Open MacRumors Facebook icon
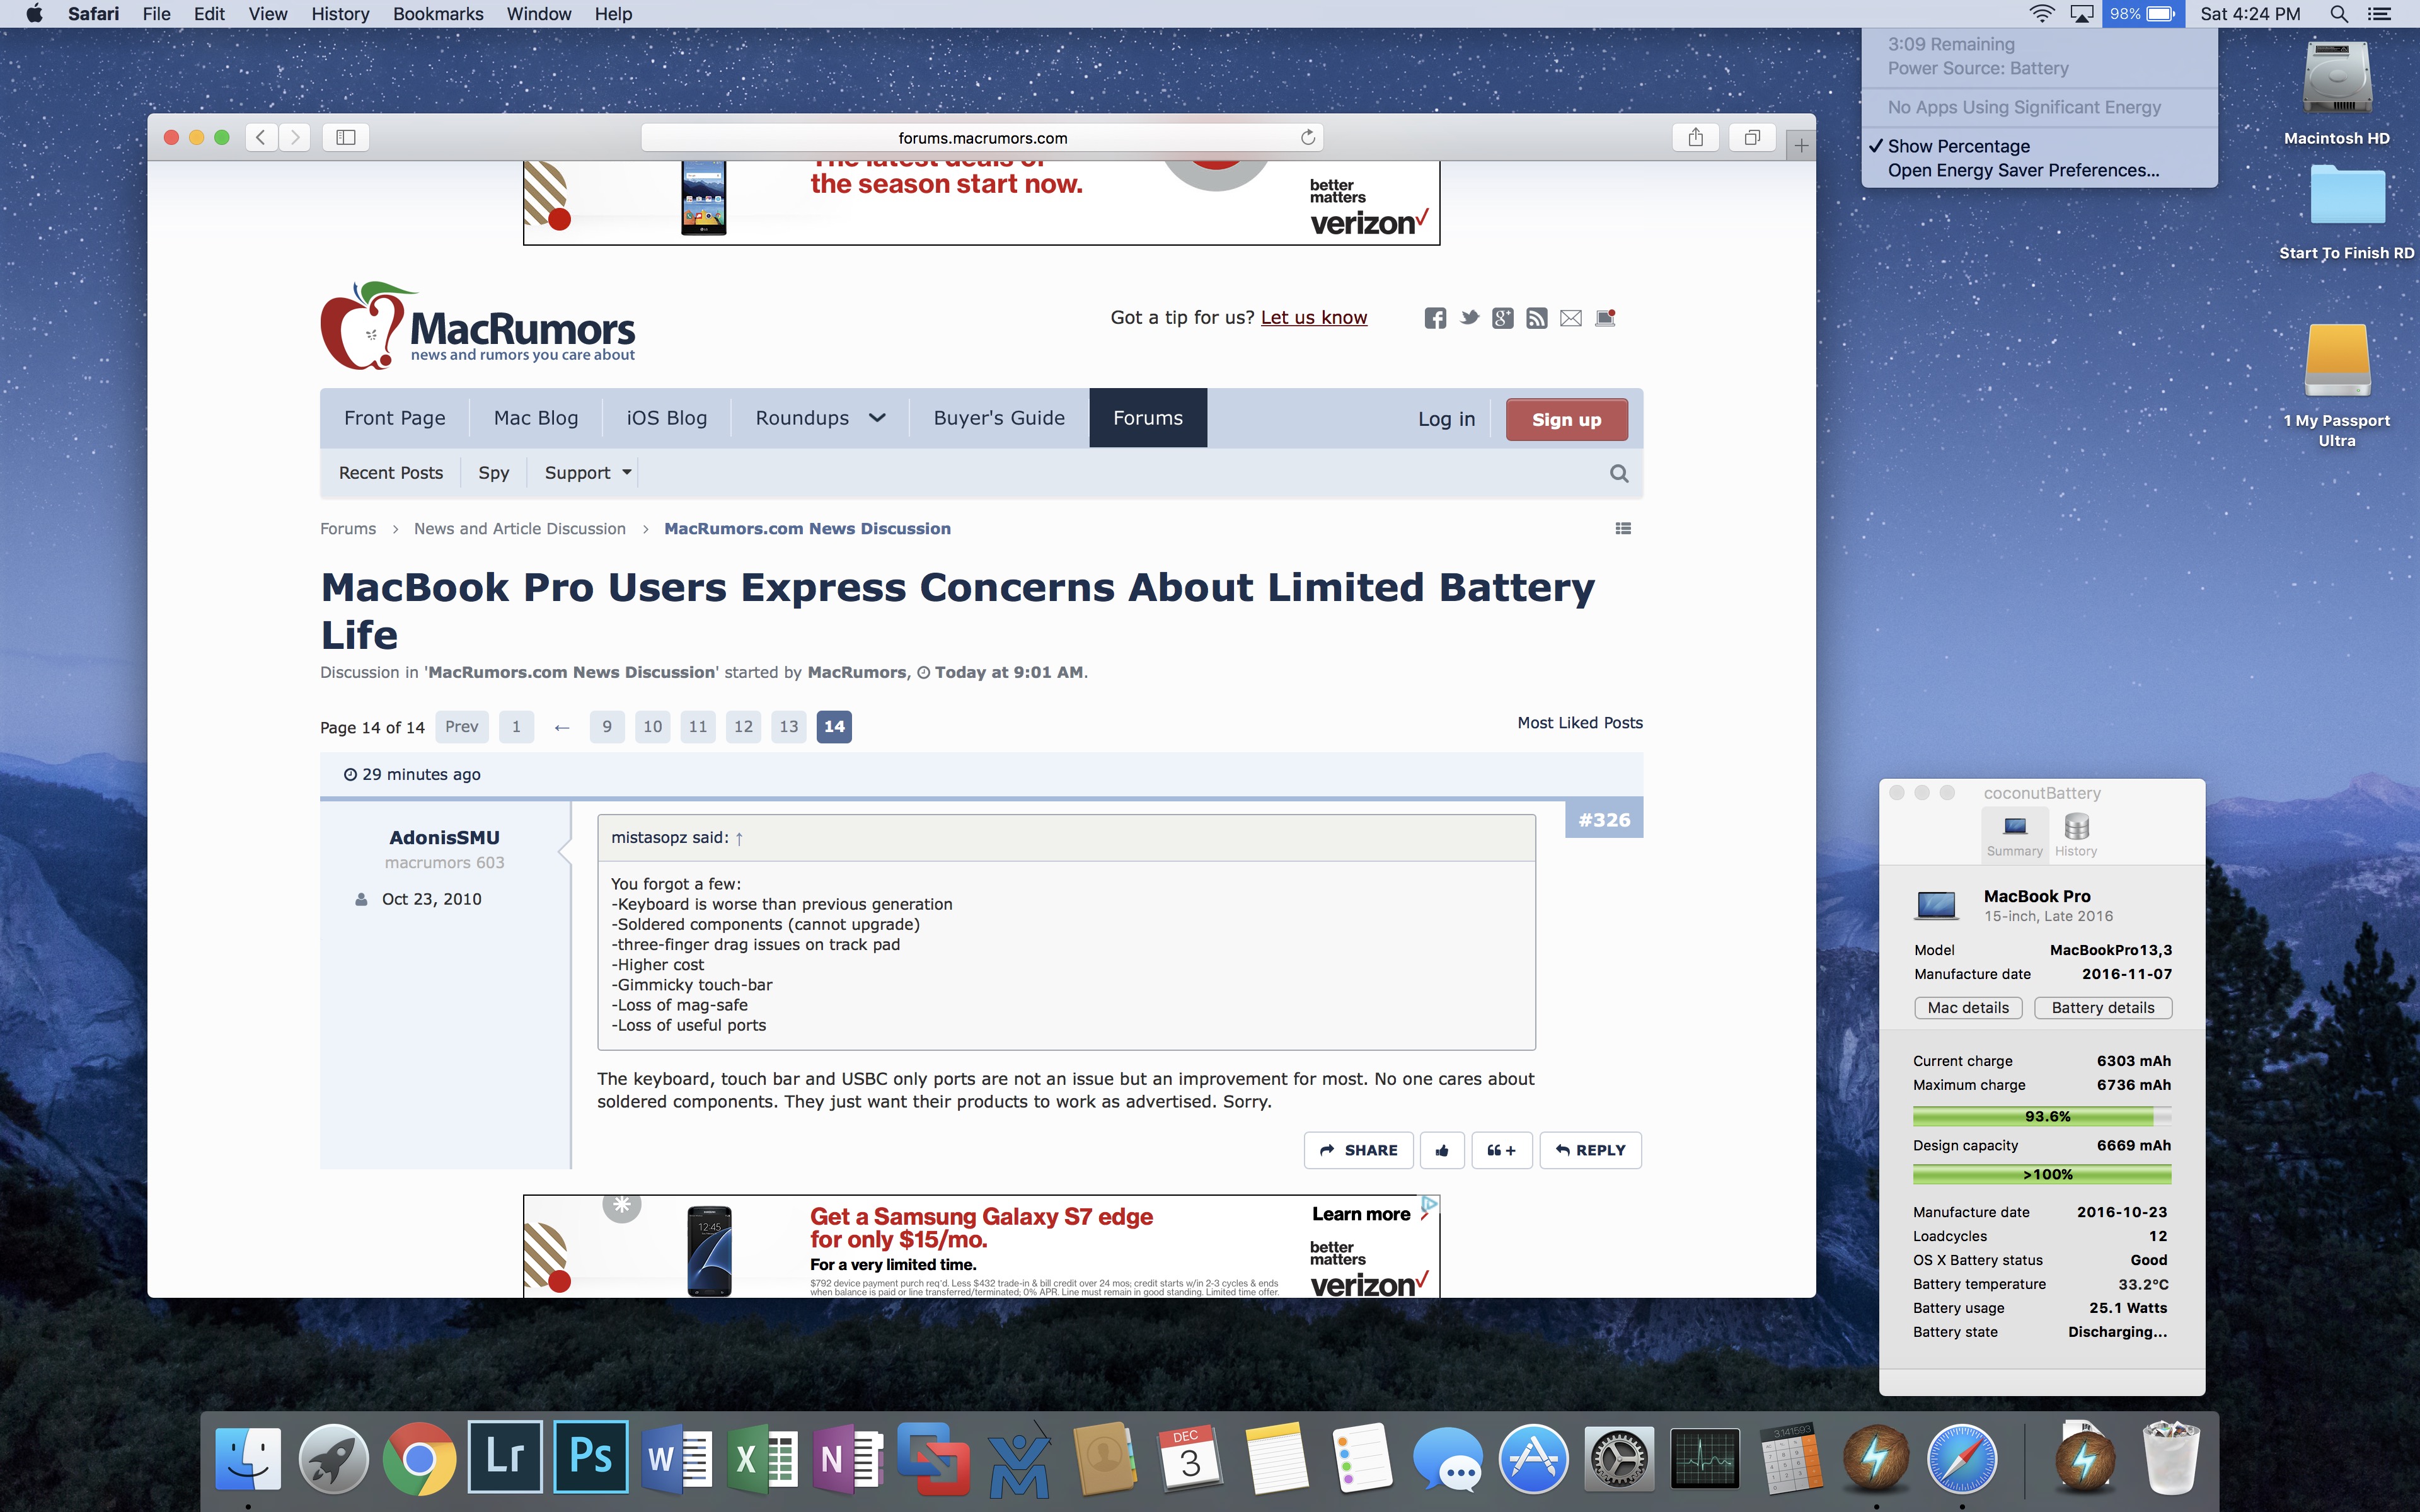 tap(1435, 318)
